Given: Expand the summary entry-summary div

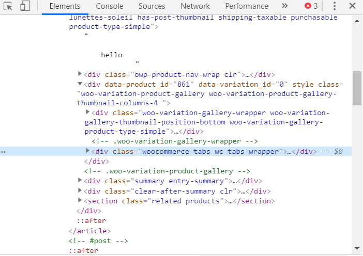Looking at the screenshot, I should pyautogui.click(x=80, y=180).
